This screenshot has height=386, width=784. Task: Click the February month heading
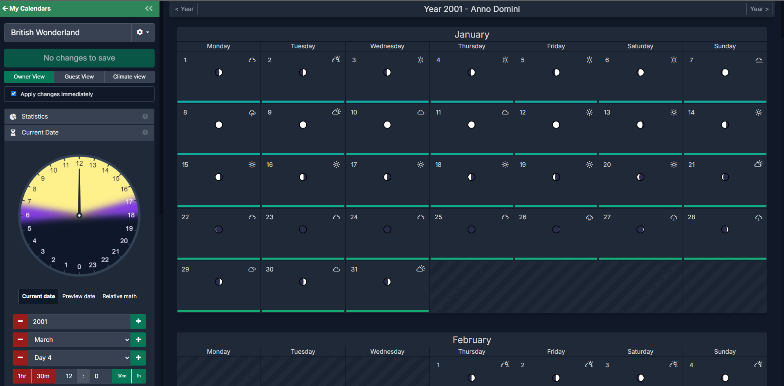(x=472, y=340)
